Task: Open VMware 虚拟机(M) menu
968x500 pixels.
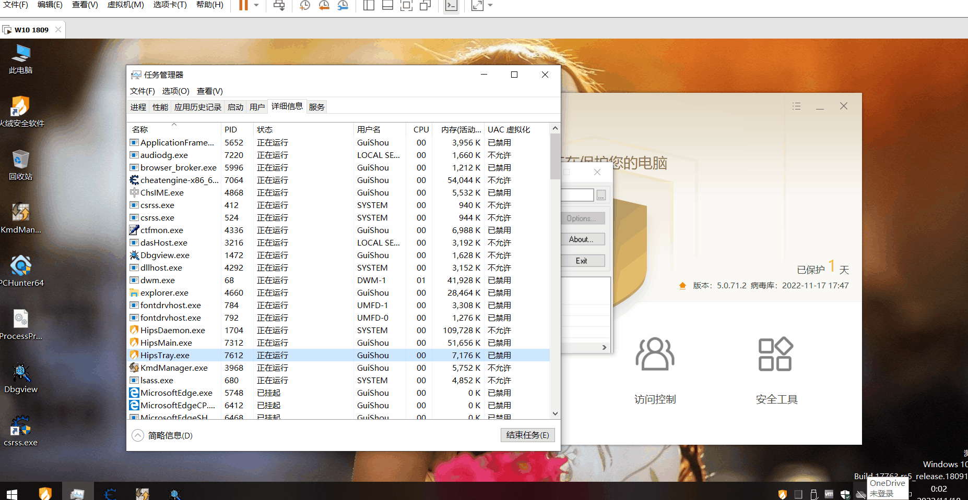Action: click(125, 5)
